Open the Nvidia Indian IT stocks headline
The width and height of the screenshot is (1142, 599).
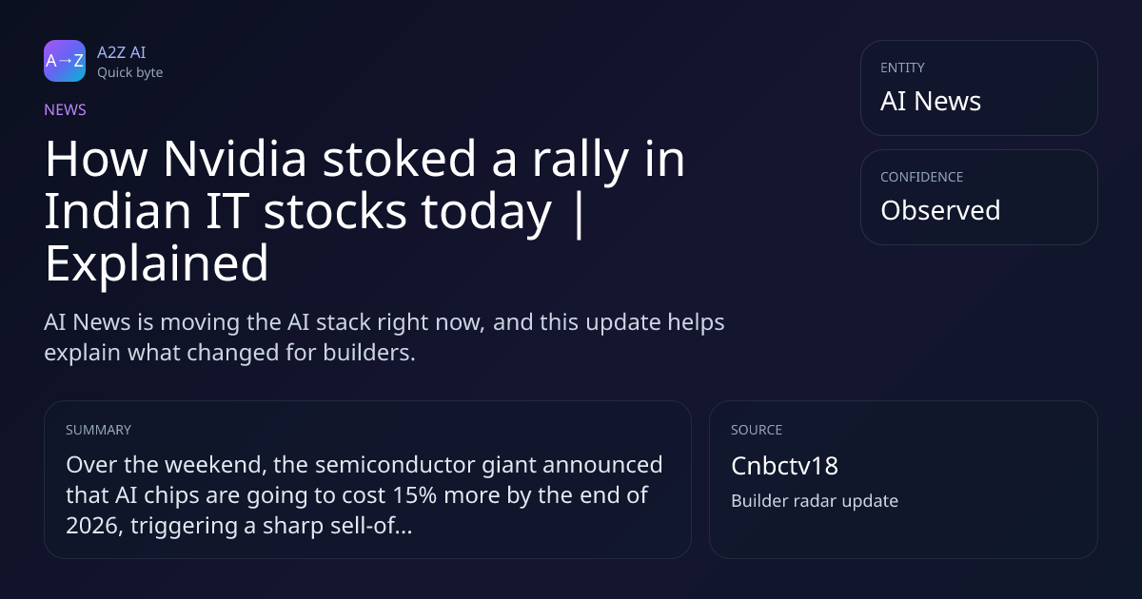364,212
